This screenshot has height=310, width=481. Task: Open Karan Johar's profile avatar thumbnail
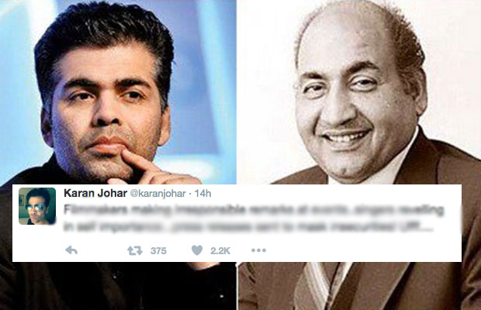tap(37, 206)
